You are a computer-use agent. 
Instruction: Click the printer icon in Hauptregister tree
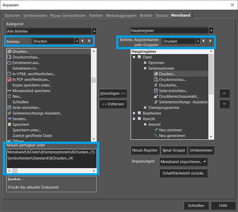(156, 74)
